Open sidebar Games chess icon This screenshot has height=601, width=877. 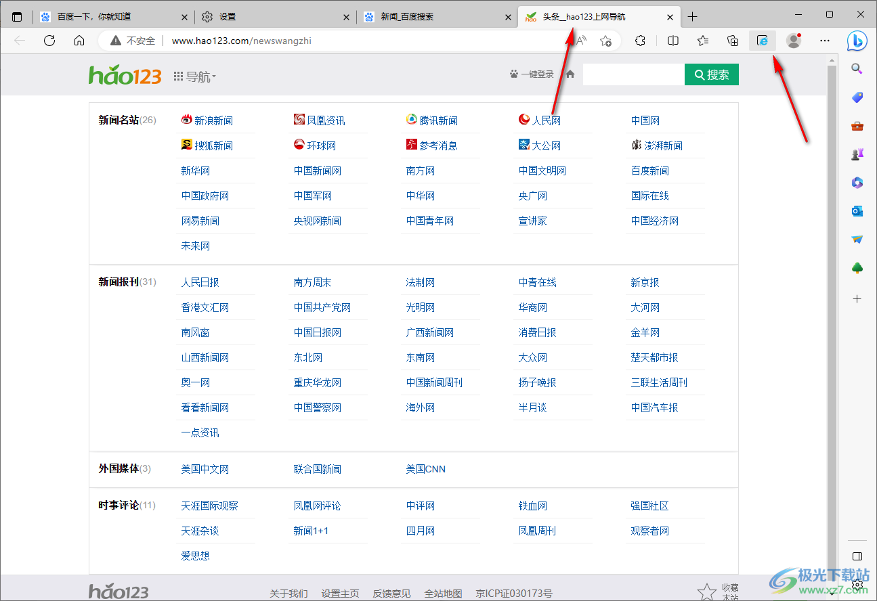[857, 154]
